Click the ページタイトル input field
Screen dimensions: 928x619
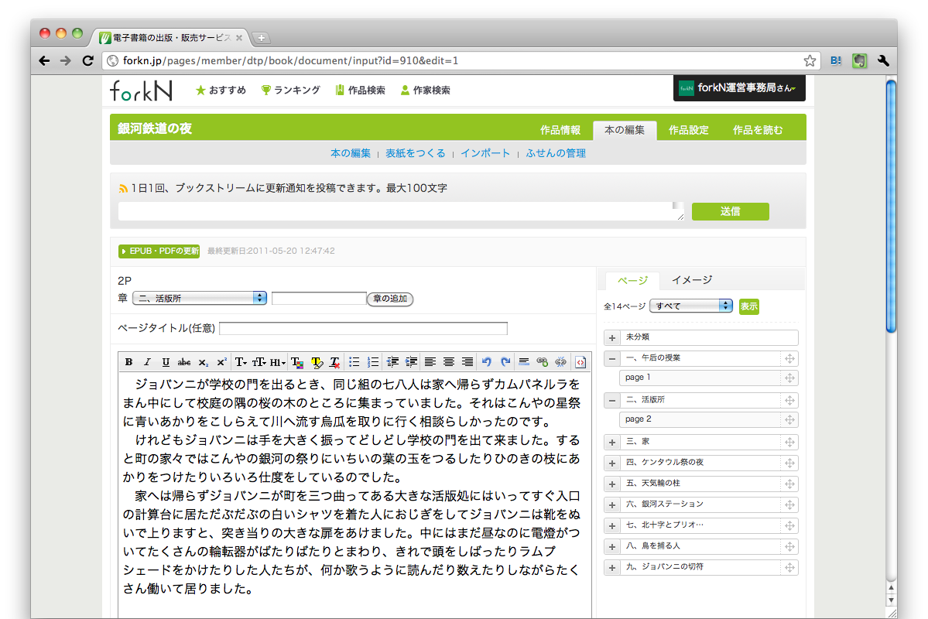click(363, 329)
